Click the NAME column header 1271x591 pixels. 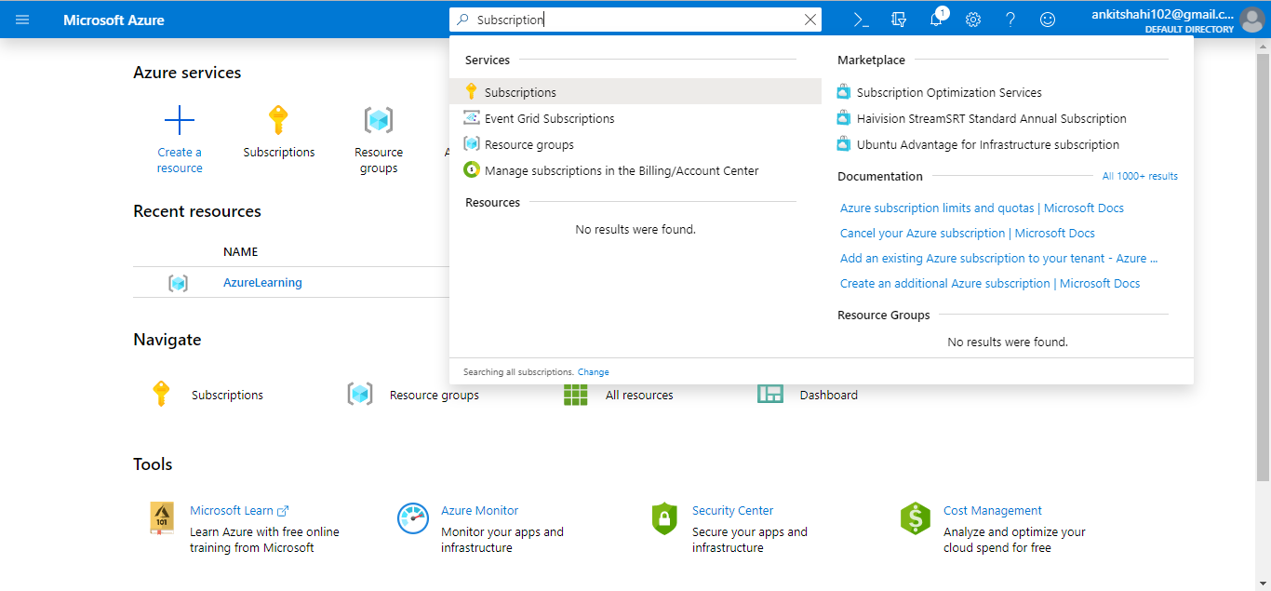coord(241,252)
